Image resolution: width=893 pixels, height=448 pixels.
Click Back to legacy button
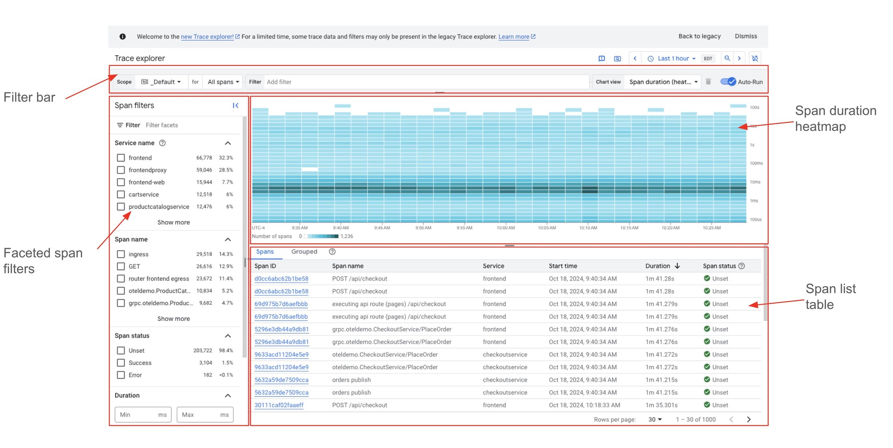(x=699, y=36)
